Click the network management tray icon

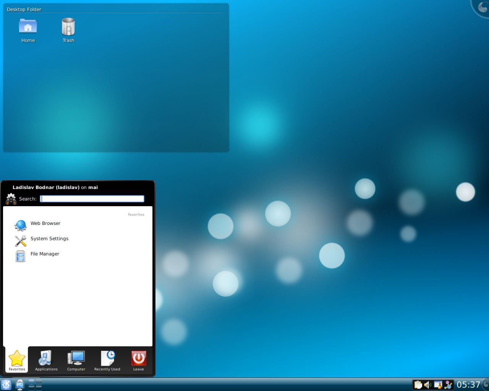pyautogui.click(x=448, y=385)
